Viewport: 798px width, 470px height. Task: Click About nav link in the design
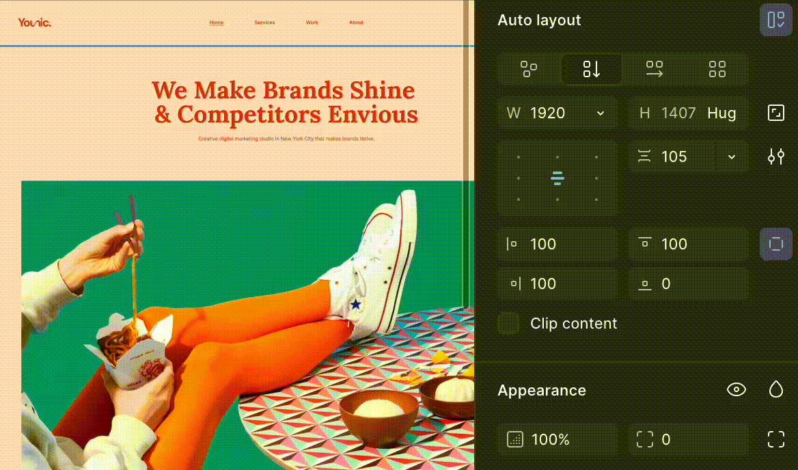pyautogui.click(x=356, y=23)
